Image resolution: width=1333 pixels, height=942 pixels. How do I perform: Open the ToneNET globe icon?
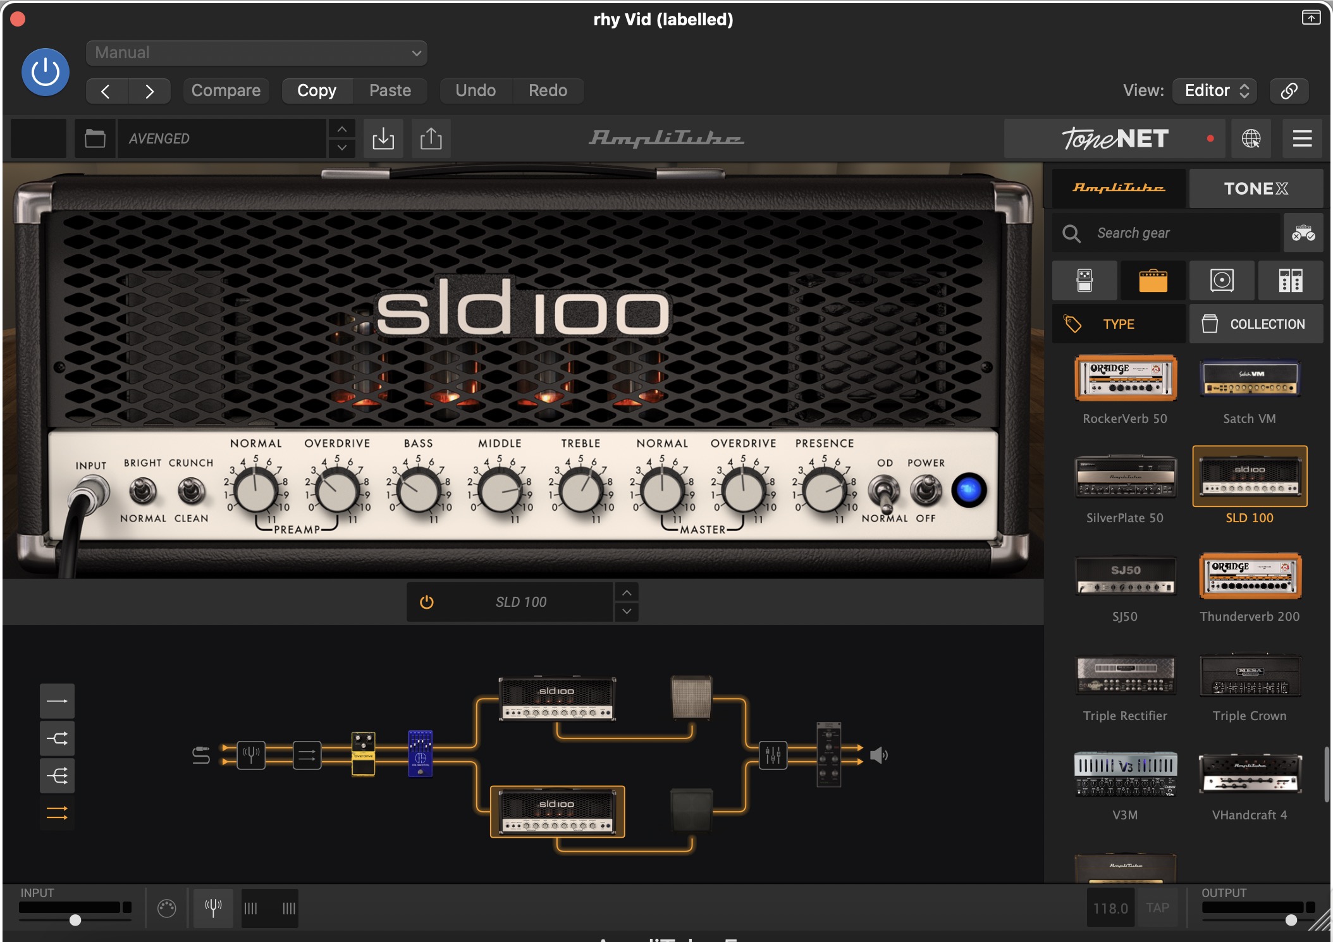[1251, 138]
